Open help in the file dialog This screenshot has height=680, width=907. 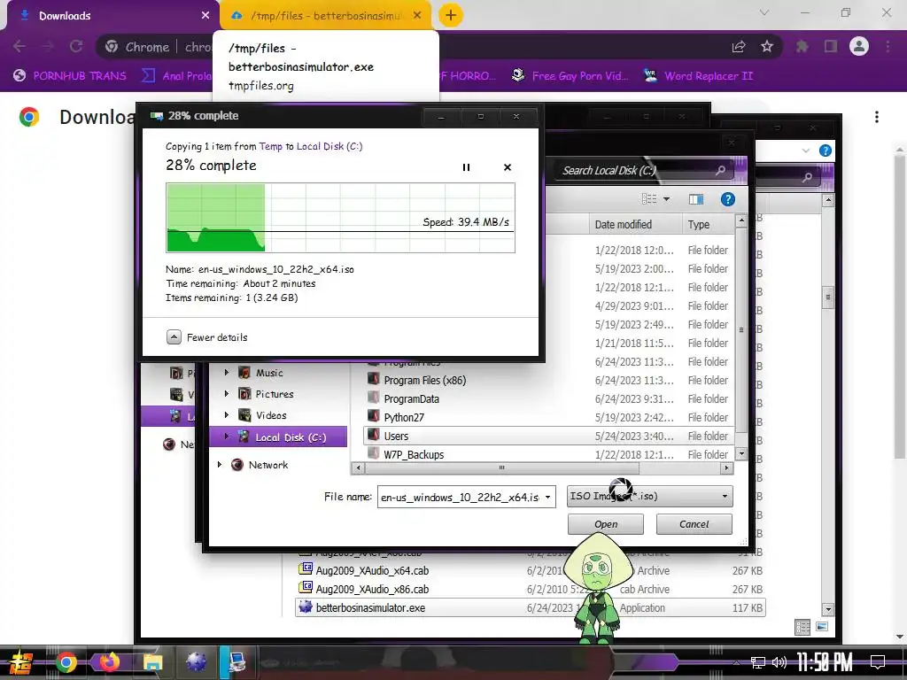[728, 199]
